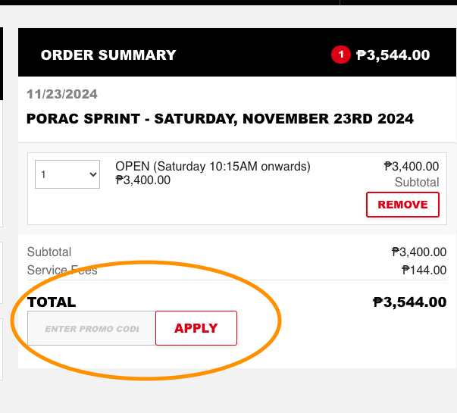The width and height of the screenshot is (457, 413).
Task: Click the ticket line ₱3,400.00 subtotal amount
Action: (x=412, y=167)
